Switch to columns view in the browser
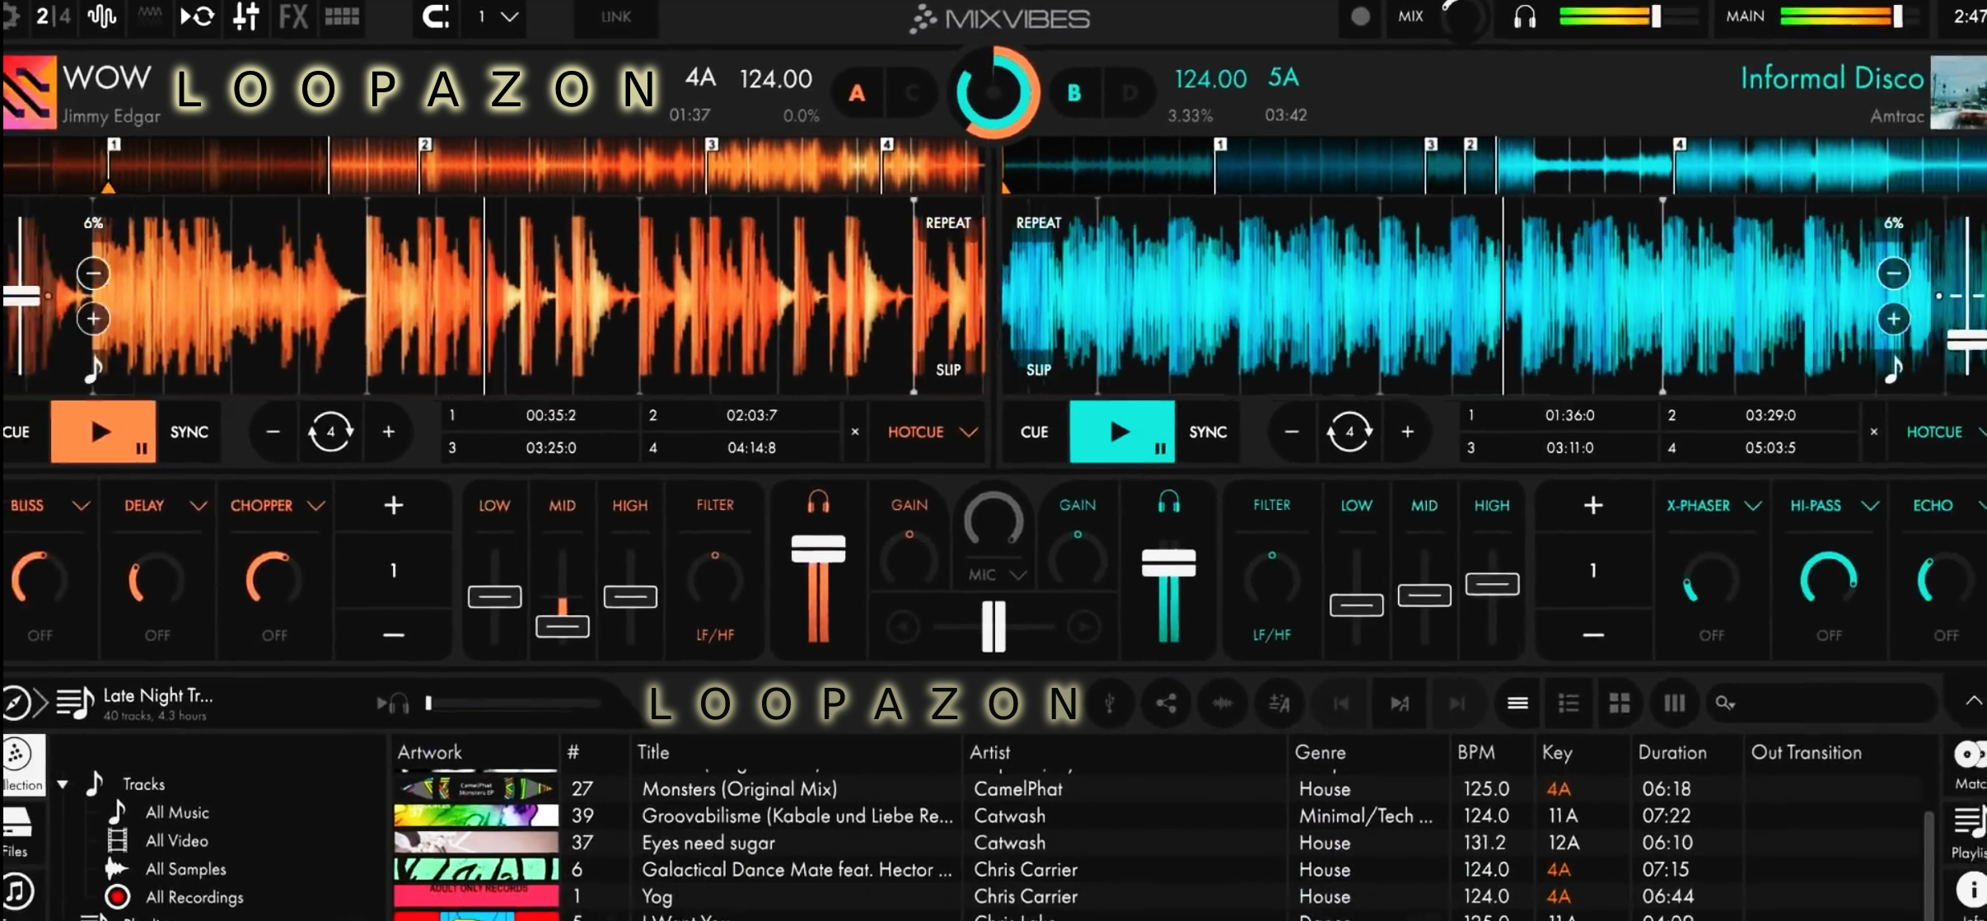The width and height of the screenshot is (1987, 921). pyautogui.click(x=1674, y=703)
